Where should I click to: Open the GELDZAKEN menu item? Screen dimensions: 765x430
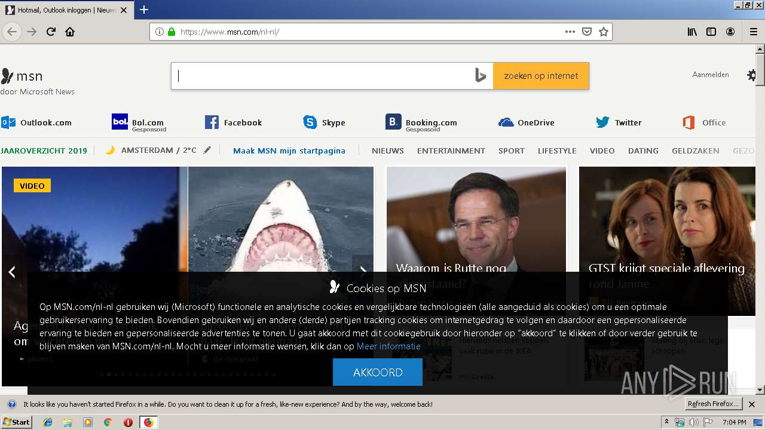point(696,150)
